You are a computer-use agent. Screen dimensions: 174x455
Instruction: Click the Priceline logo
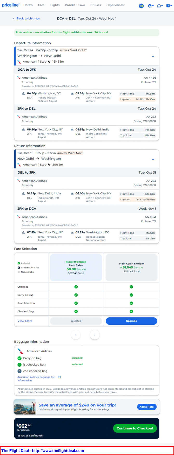coord(11,5)
